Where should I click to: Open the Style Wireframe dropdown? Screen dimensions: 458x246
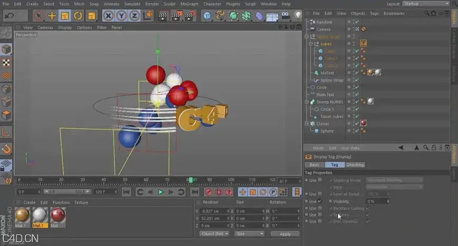point(394,187)
